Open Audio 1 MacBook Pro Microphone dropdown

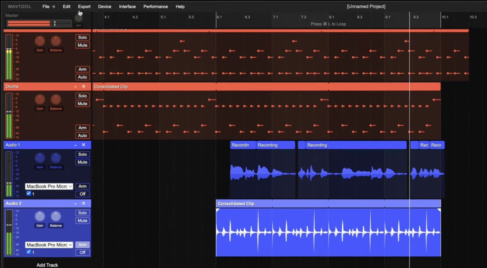49,186
